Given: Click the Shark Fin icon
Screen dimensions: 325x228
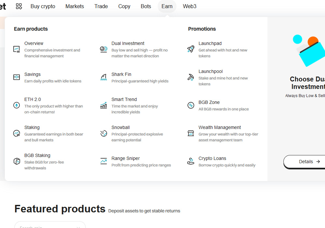Looking at the screenshot, I should click(104, 77).
